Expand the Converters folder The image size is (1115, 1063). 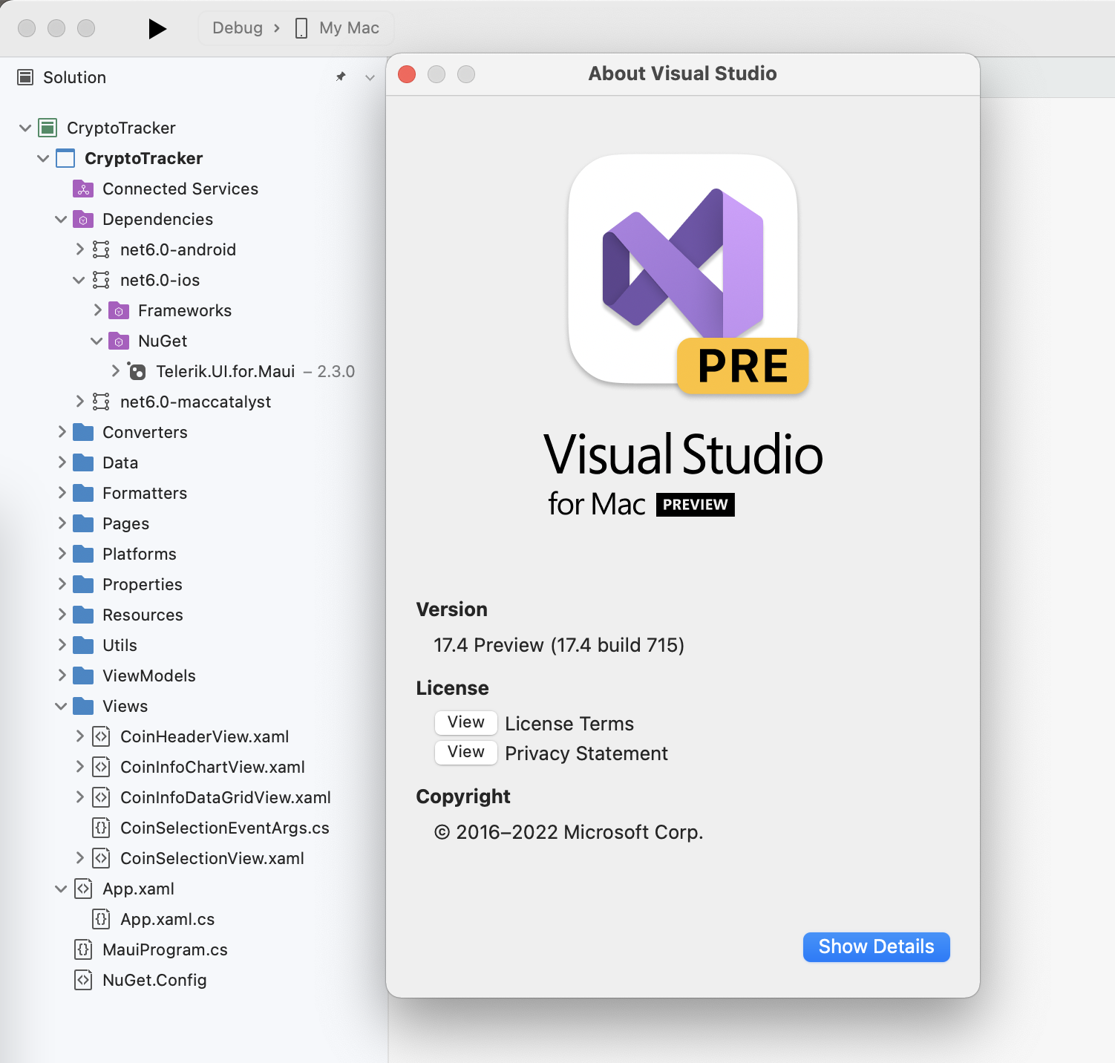pos(62,432)
